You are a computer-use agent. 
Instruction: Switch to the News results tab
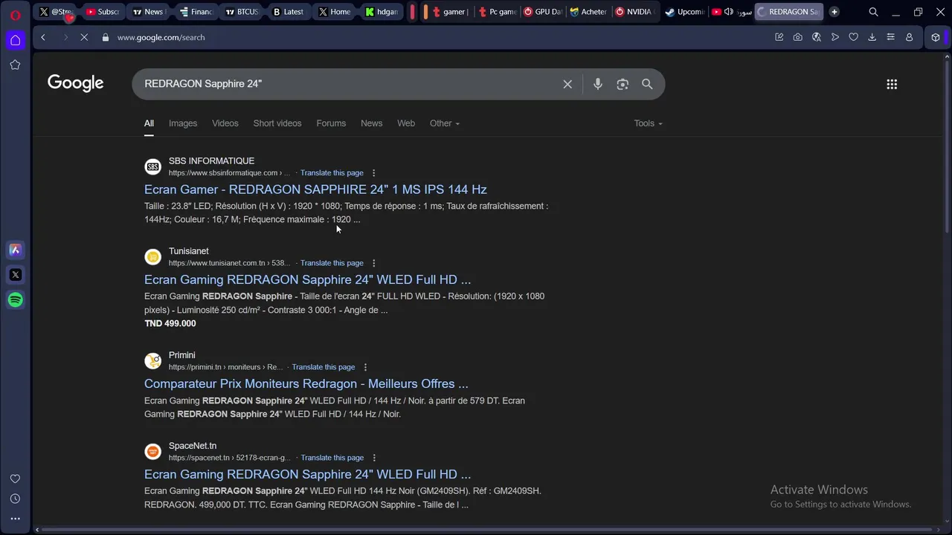click(371, 123)
